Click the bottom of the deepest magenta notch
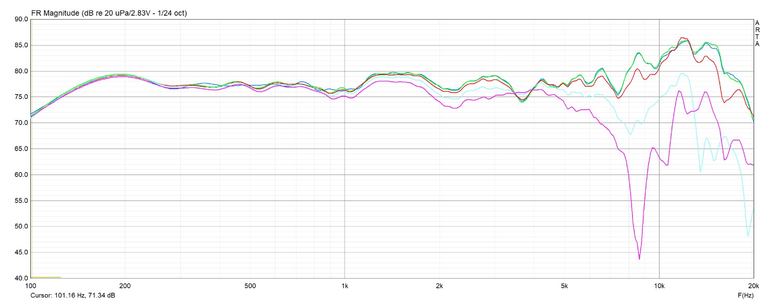The image size is (784, 301). (x=639, y=258)
